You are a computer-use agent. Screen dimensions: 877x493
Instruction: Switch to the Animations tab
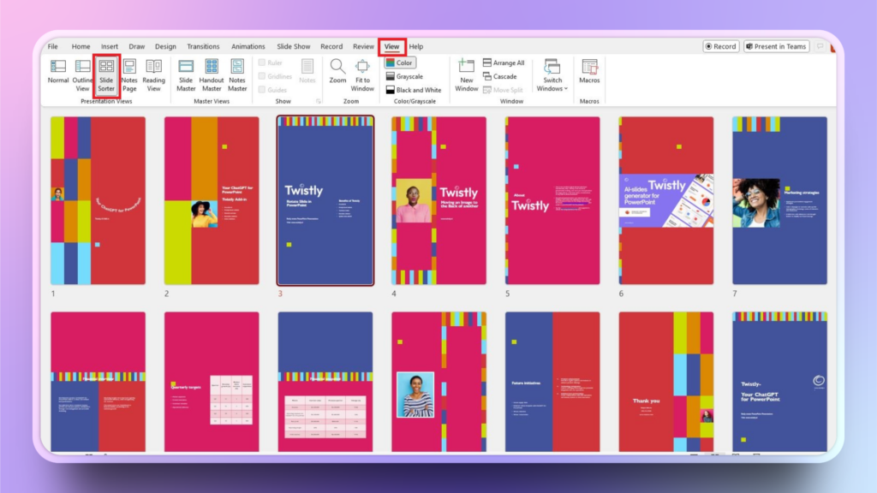248,46
